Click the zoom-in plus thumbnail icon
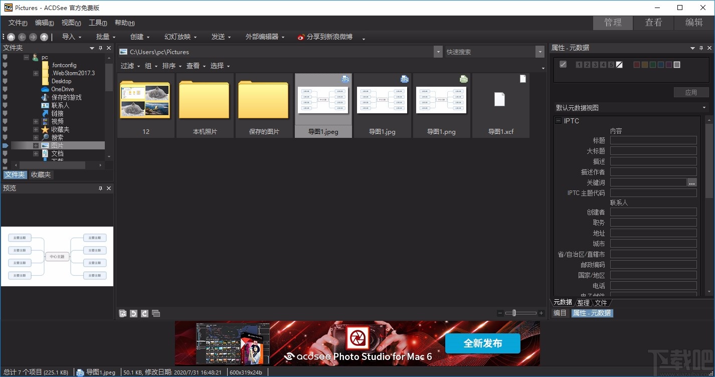The width and height of the screenshot is (715, 377). [x=541, y=313]
